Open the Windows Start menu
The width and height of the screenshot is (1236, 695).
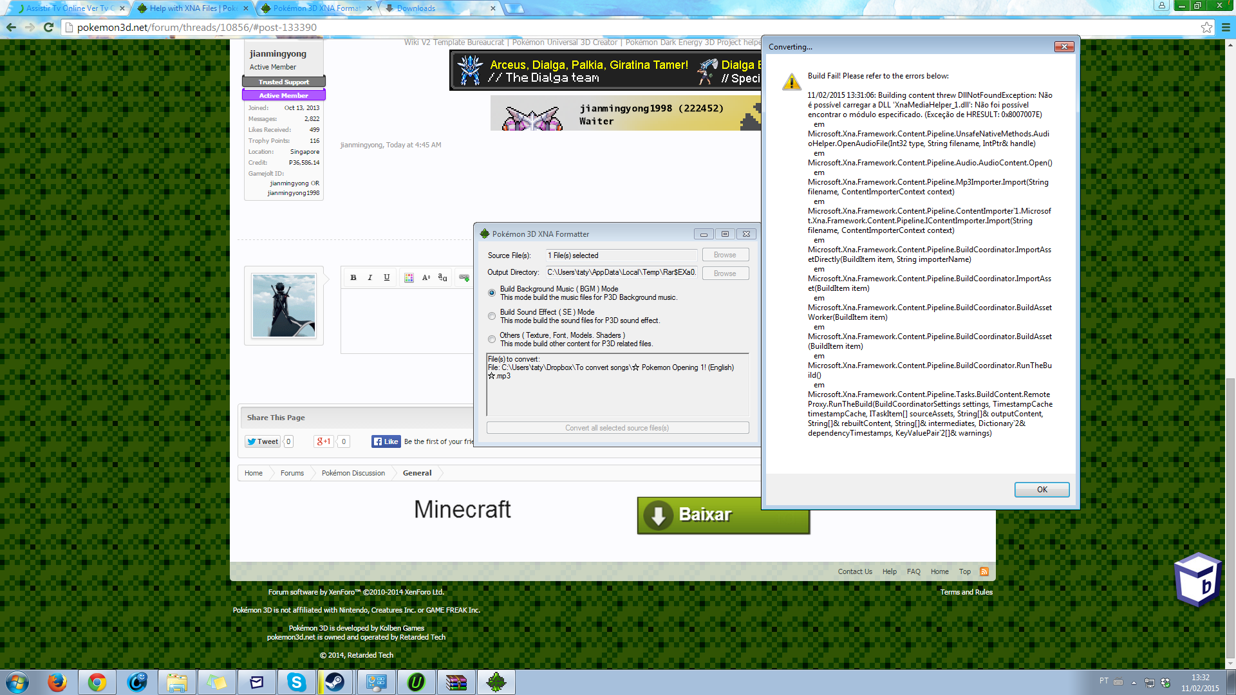pos(17,682)
